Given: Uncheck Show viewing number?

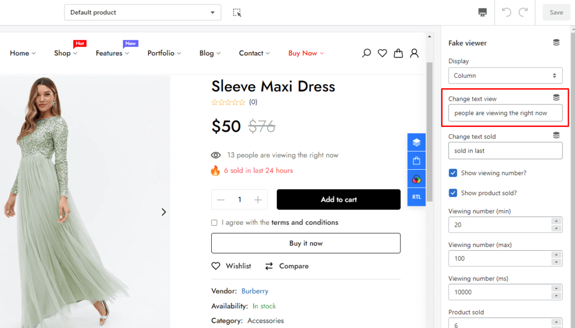Looking at the screenshot, I should tap(453, 173).
